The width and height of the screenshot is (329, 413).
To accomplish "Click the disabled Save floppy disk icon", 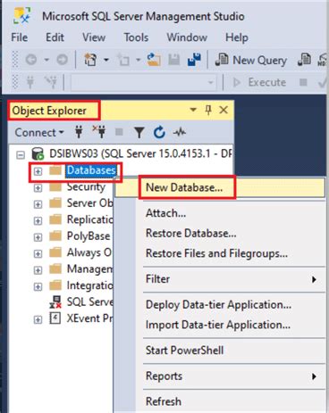I will point(173,60).
